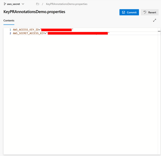Switch to the Contents tab

click(x=9, y=21)
